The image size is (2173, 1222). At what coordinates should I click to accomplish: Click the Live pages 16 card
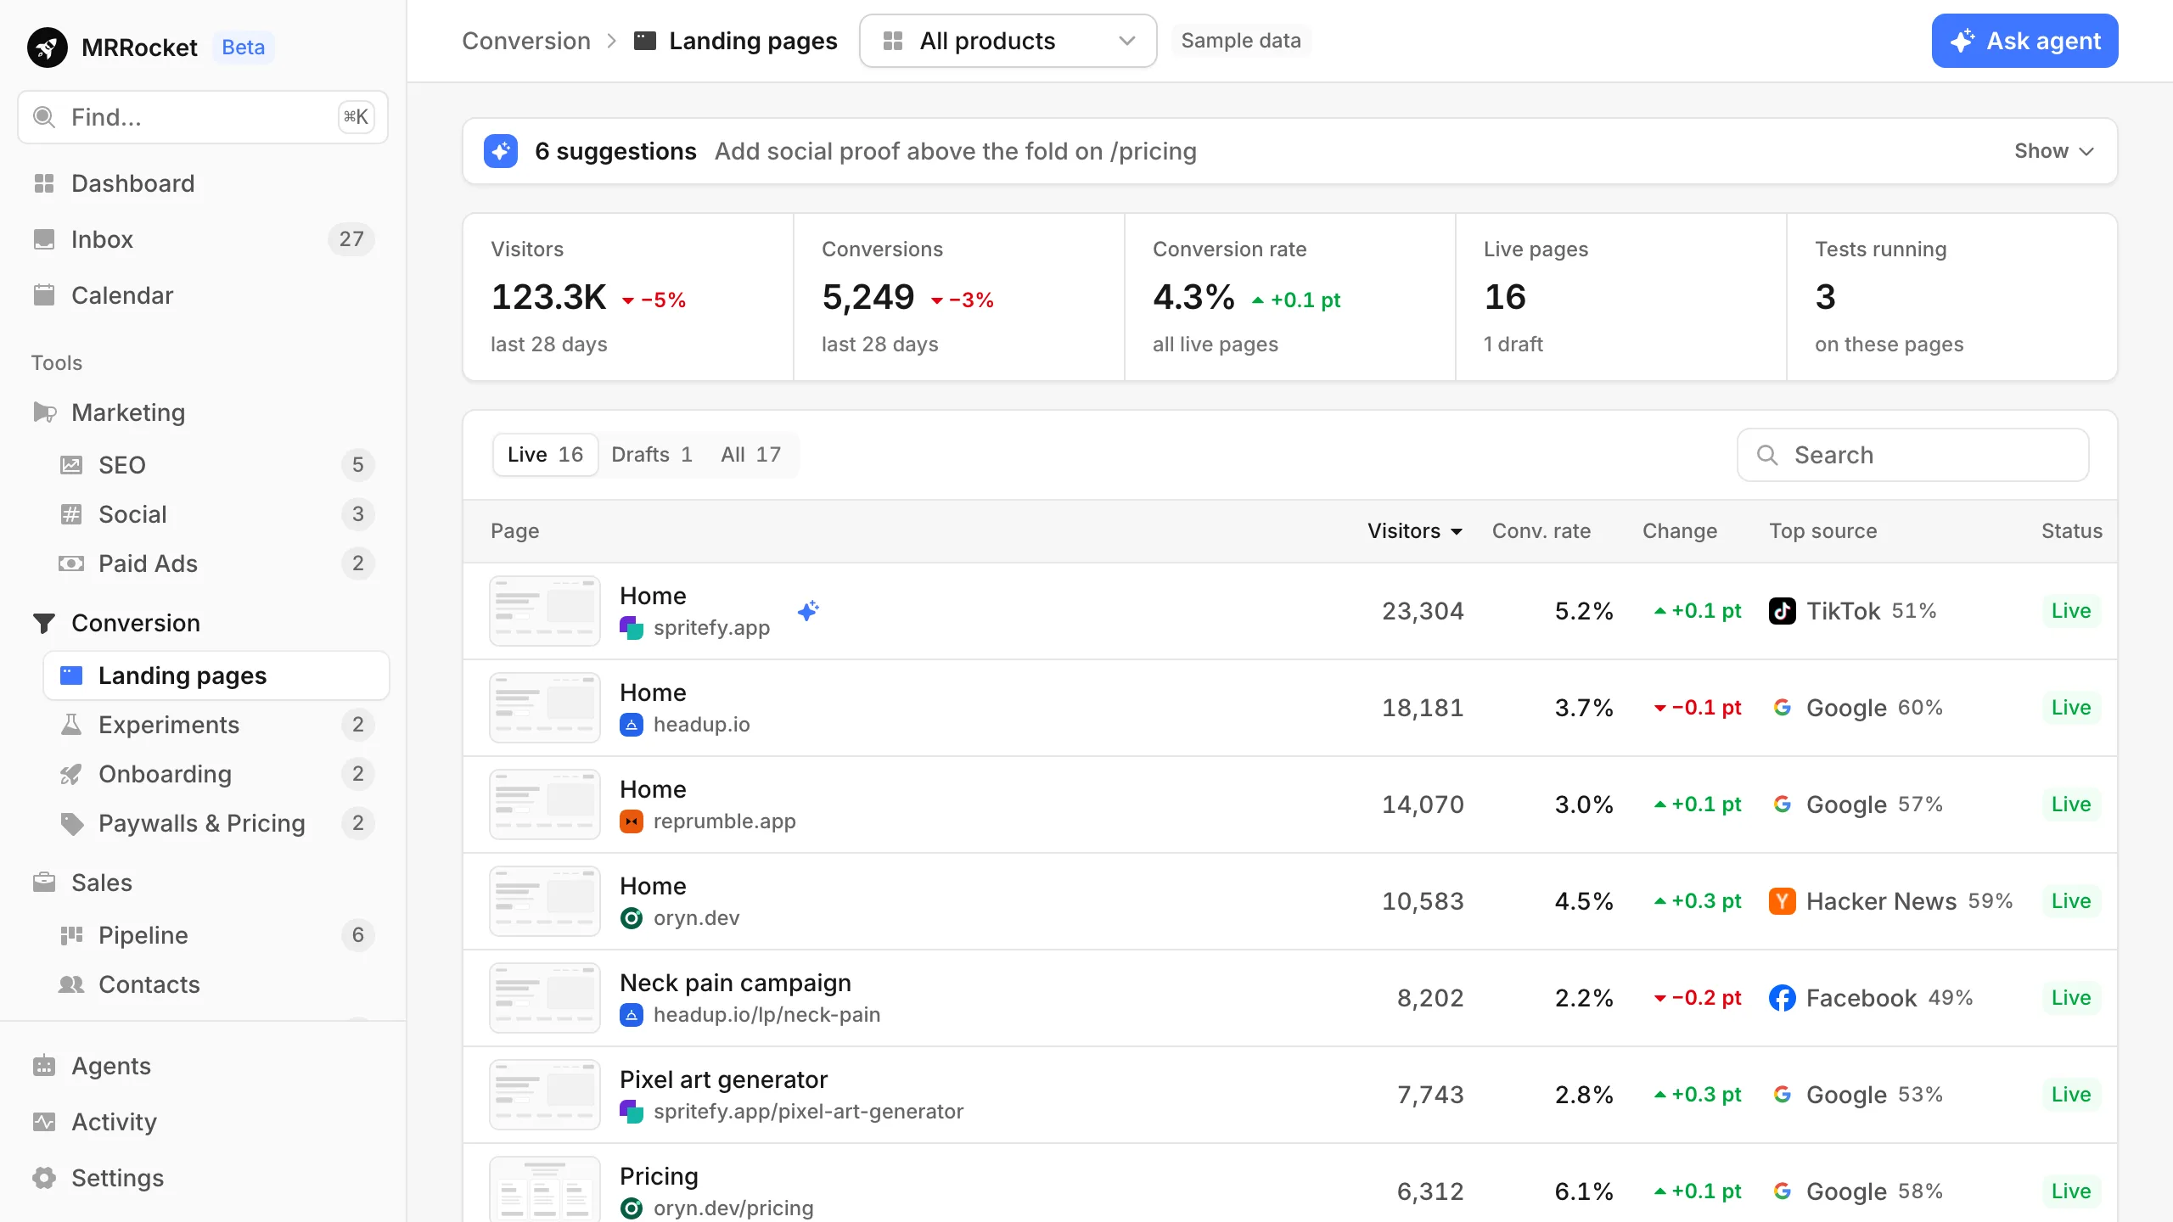click(x=1621, y=297)
